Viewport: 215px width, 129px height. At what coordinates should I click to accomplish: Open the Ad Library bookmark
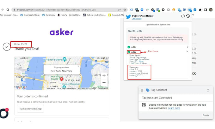point(49,15)
